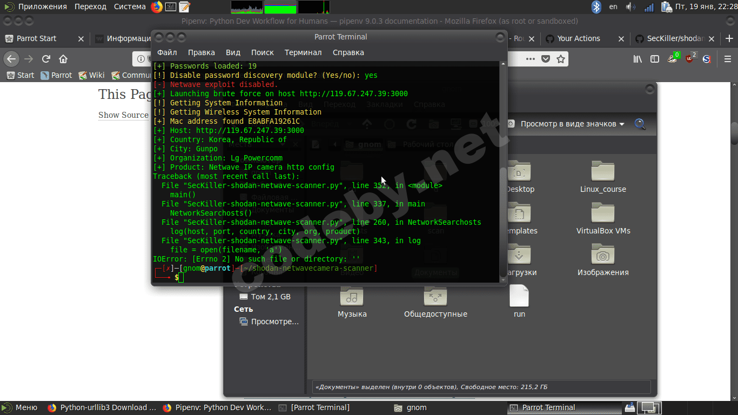
Task: Open the Изображения folder
Action: (x=603, y=259)
